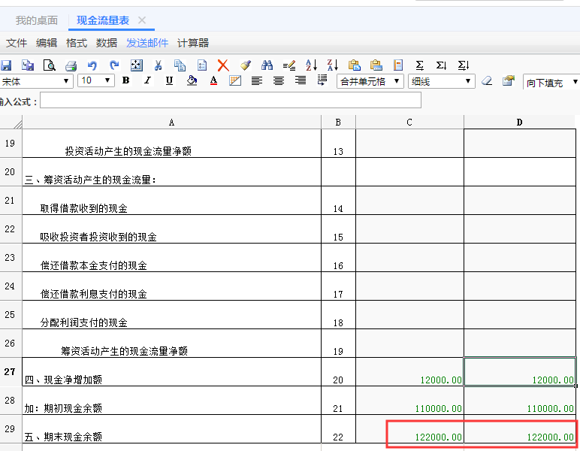Open print preview with magnifier icon
Image resolution: width=580 pixels, height=451 pixels.
[x=50, y=65]
